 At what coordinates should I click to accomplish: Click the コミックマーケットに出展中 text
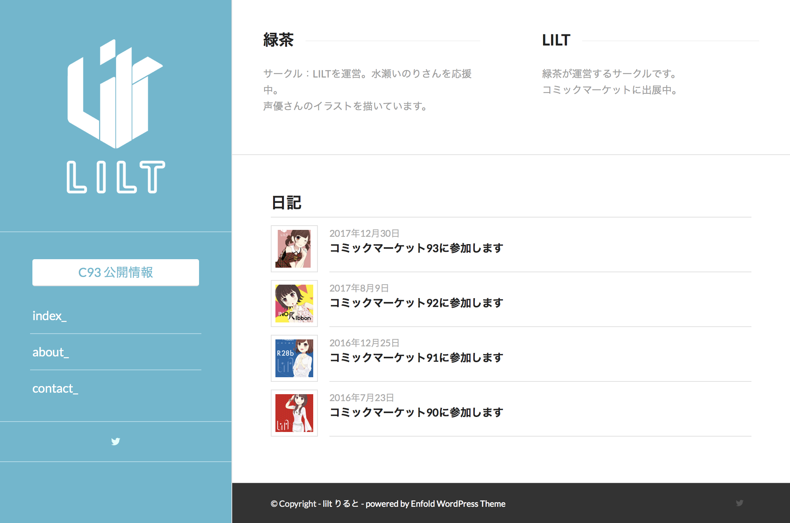pyautogui.click(x=609, y=90)
